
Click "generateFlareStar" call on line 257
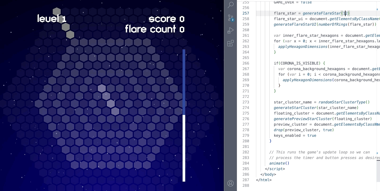click(x=322, y=13)
